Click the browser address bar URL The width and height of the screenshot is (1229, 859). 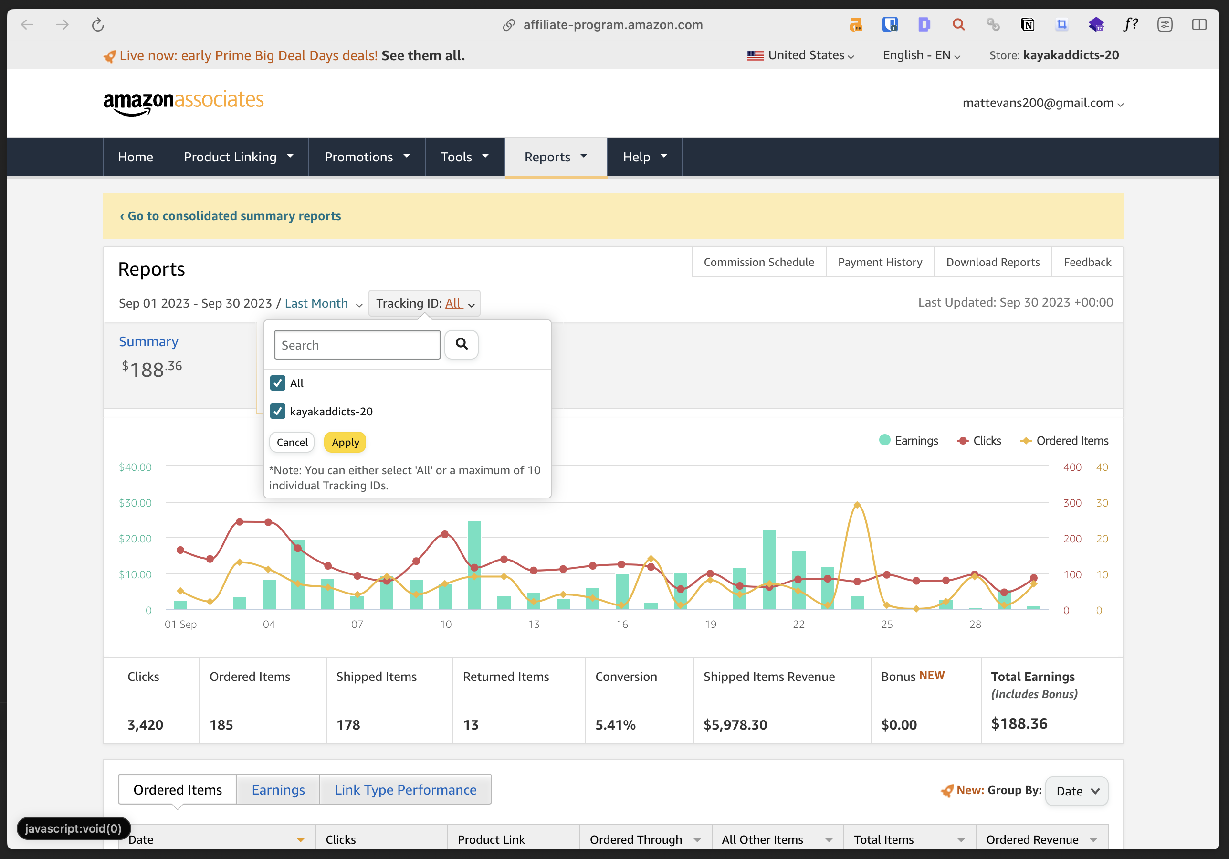pos(613,25)
